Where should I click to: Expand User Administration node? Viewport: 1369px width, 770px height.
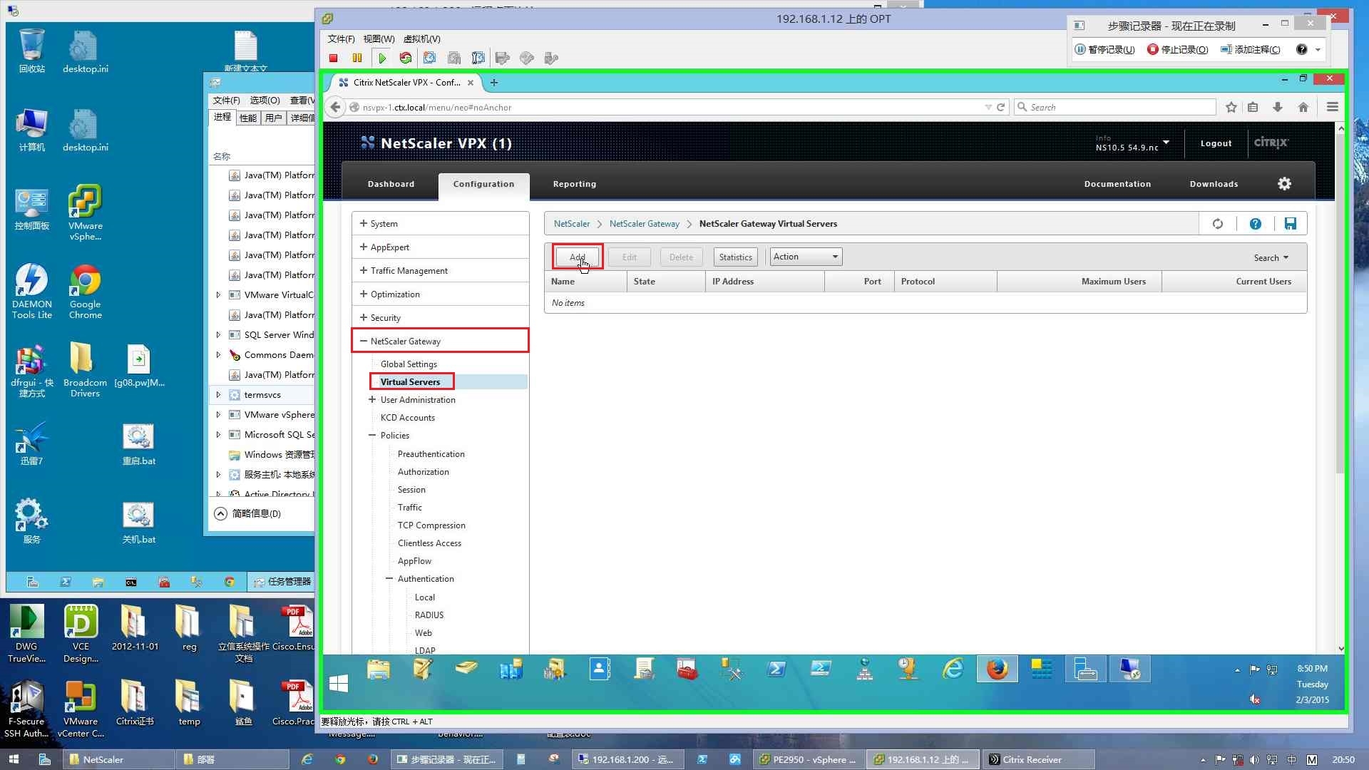tap(372, 400)
